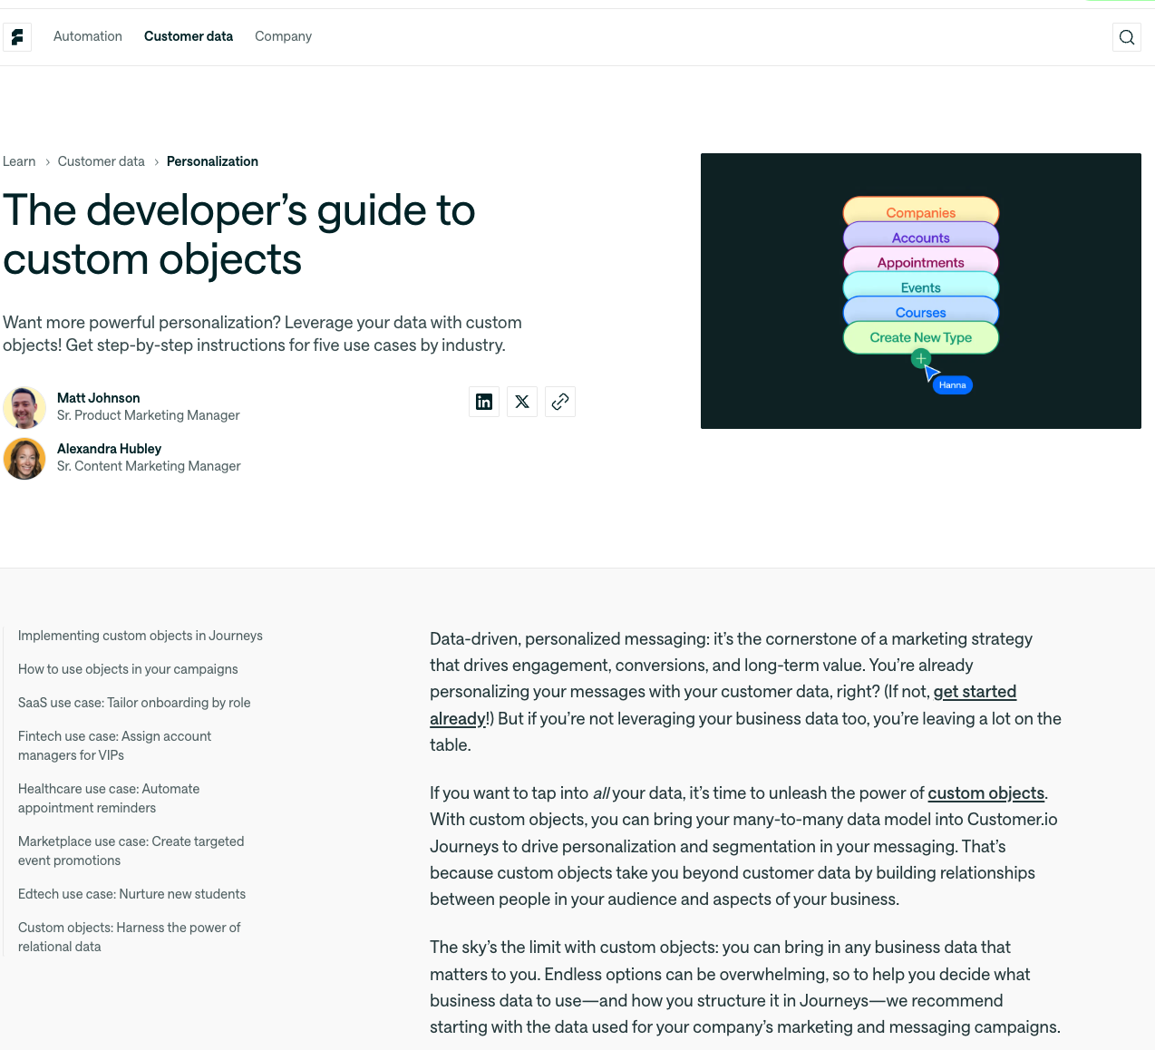Jump to How to use objects in your campaigns
The width and height of the screenshot is (1155, 1050).
(x=128, y=669)
